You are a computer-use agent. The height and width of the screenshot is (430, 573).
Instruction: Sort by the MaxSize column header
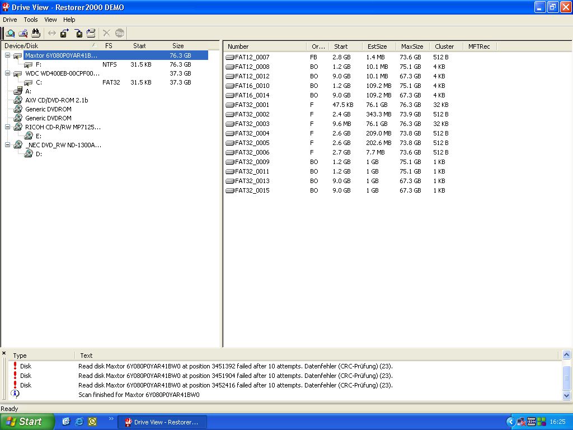pyautogui.click(x=412, y=46)
